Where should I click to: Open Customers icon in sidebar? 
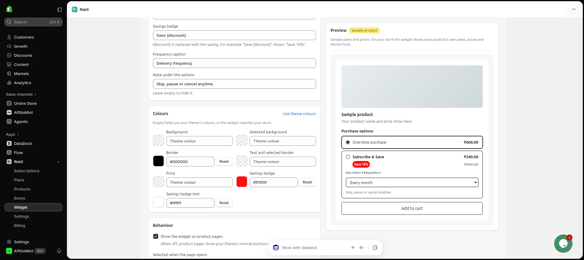pyautogui.click(x=9, y=37)
